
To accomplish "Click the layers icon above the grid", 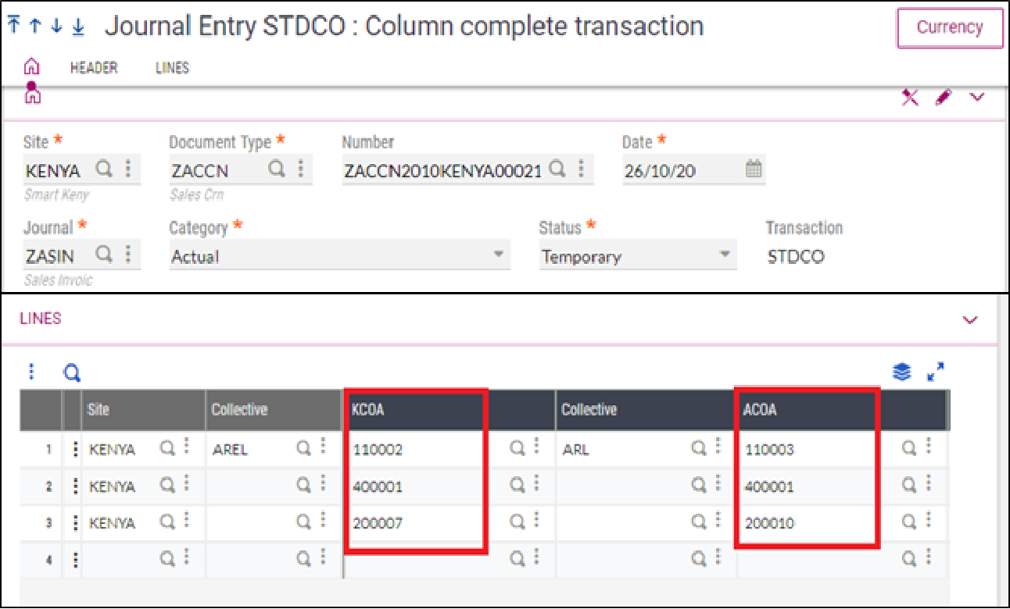I will click(x=901, y=372).
